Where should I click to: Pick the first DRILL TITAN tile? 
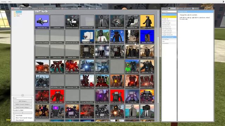[x=42, y=66]
